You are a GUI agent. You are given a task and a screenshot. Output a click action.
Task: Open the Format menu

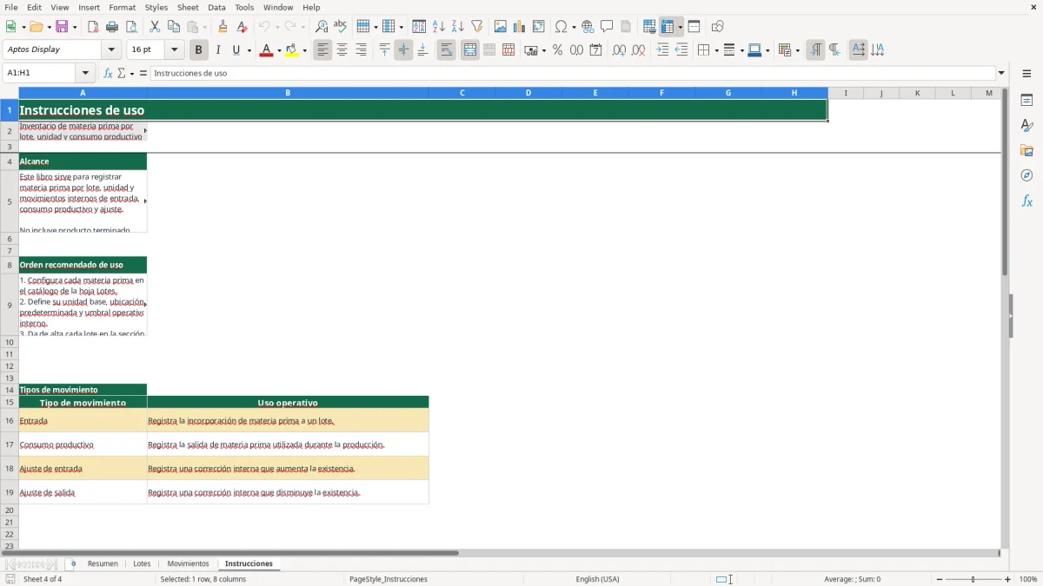(x=123, y=7)
